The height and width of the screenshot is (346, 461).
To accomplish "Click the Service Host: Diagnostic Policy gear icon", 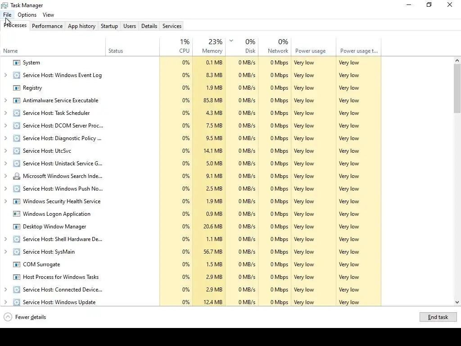I will point(17,138).
